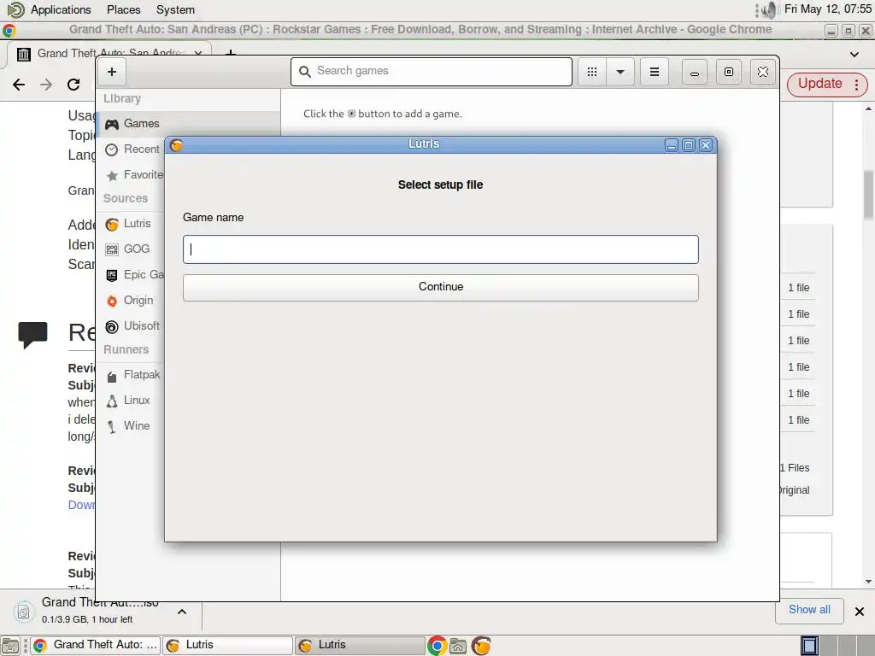Focus the Search games field
Screen dimensions: 875x656
(432, 72)
